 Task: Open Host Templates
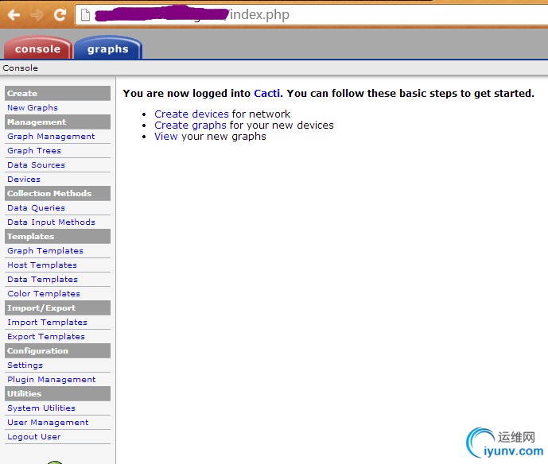[42, 265]
